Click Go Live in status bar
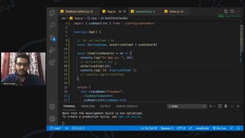The height and width of the screenshot is (138, 245). tap(219, 128)
